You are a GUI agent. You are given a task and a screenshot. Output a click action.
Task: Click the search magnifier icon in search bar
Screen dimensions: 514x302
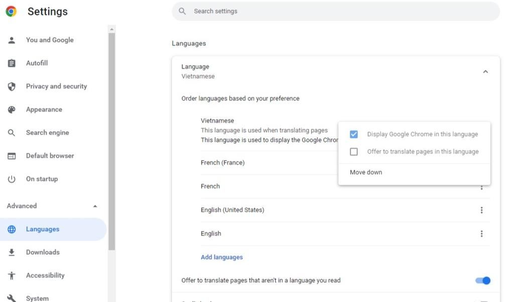tap(182, 11)
